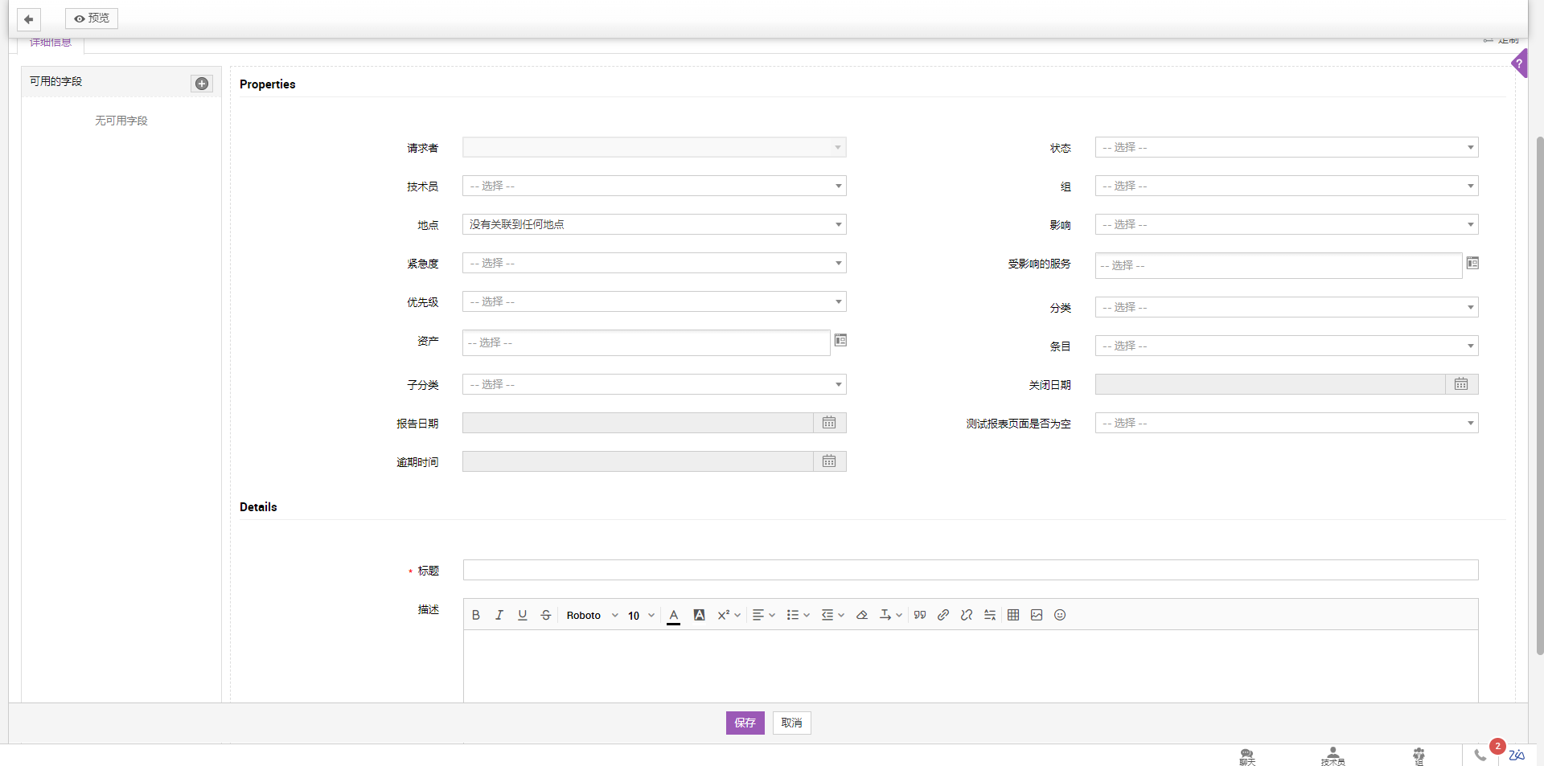Click the add available field plus icon

tap(202, 84)
